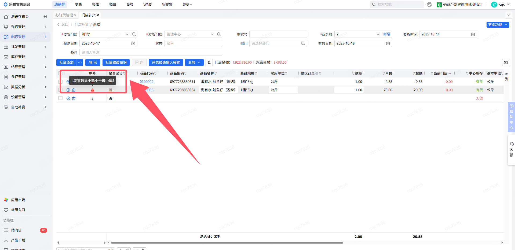This screenshot has width=515, height=250.
Task: Switch to 零售 top menu
Action: click(78, 5)
